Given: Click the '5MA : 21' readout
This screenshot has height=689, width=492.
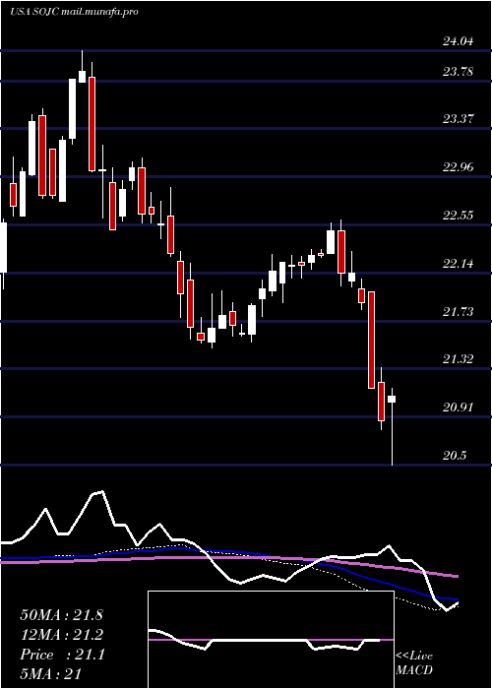Looking at the screenshot, I should [51, 674].
